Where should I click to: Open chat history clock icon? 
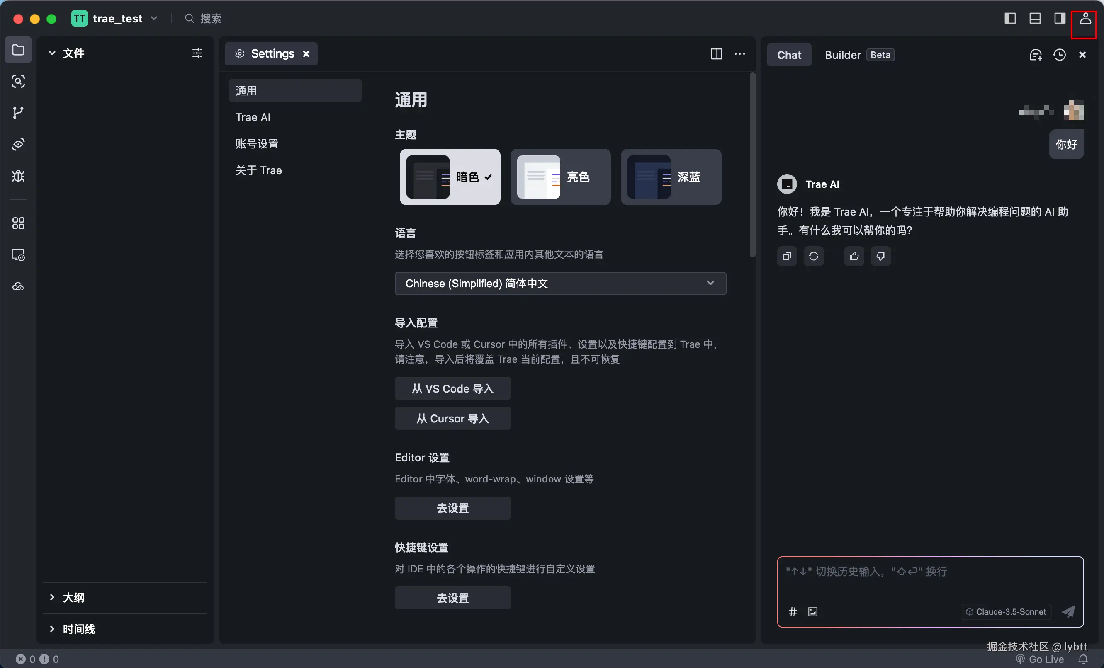tap(1059, 55)
